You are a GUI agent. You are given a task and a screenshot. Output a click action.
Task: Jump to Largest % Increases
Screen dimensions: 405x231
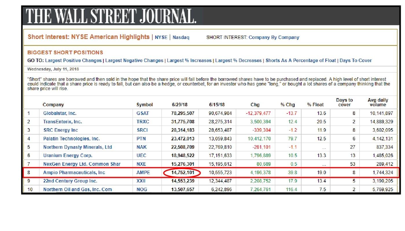point(189,61)
